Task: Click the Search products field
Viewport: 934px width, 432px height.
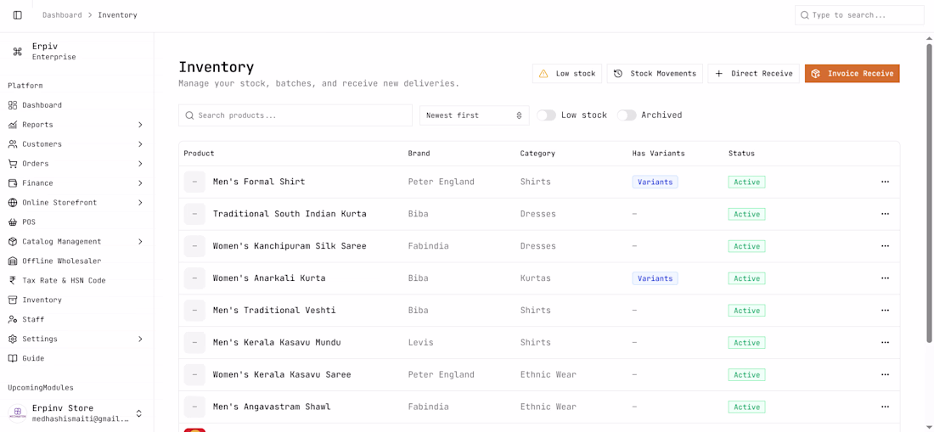Action: click(295, 115)
